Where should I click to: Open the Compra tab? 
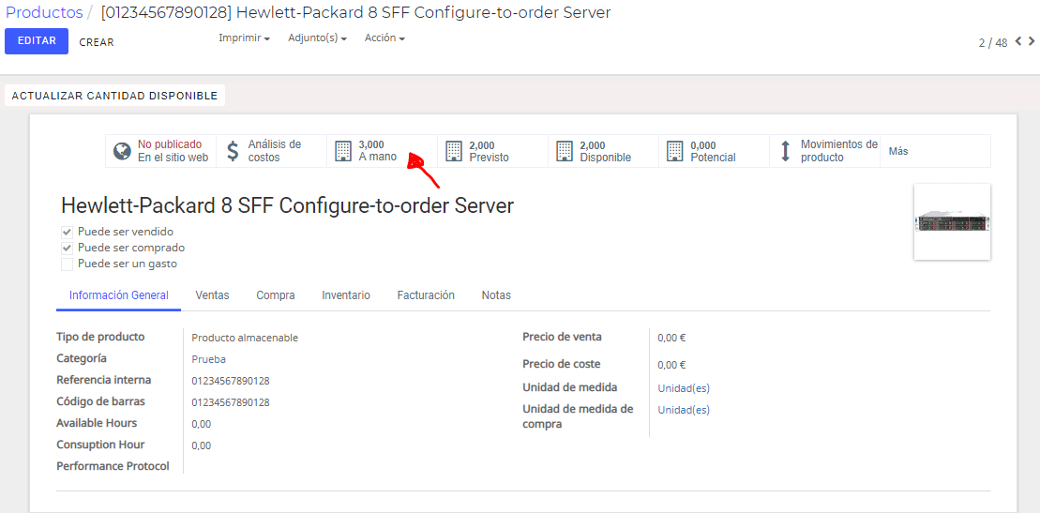tap(276, 295)
